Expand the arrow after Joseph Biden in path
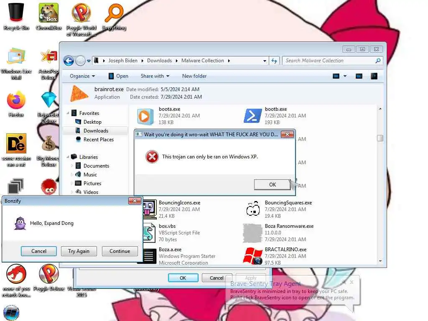 point(142,61)
